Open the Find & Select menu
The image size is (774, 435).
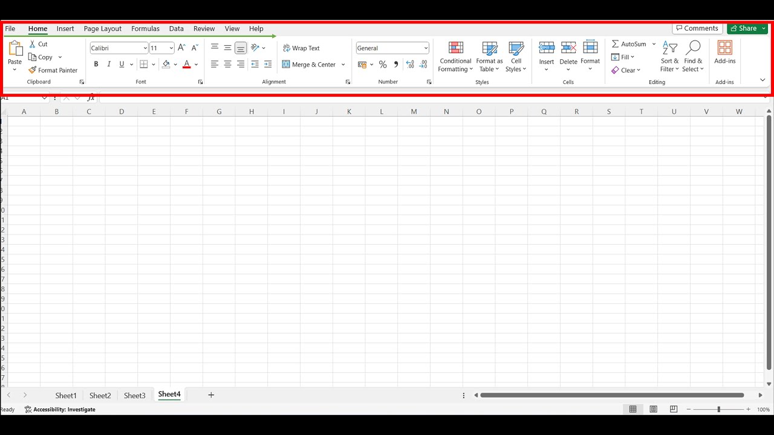point(694,57)
